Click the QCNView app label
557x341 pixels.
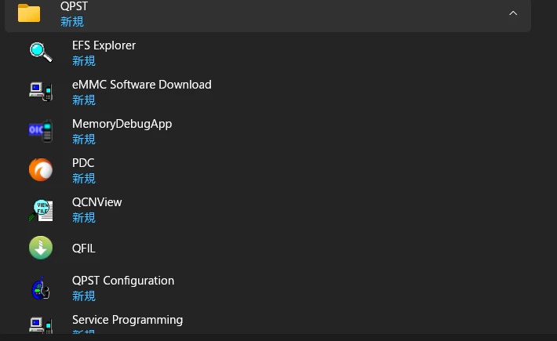tap(97, 202)
